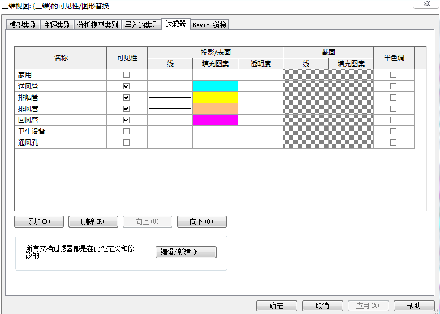
Task: Disable visibility of 排烟管 filter
Action: tap(126, 97)
